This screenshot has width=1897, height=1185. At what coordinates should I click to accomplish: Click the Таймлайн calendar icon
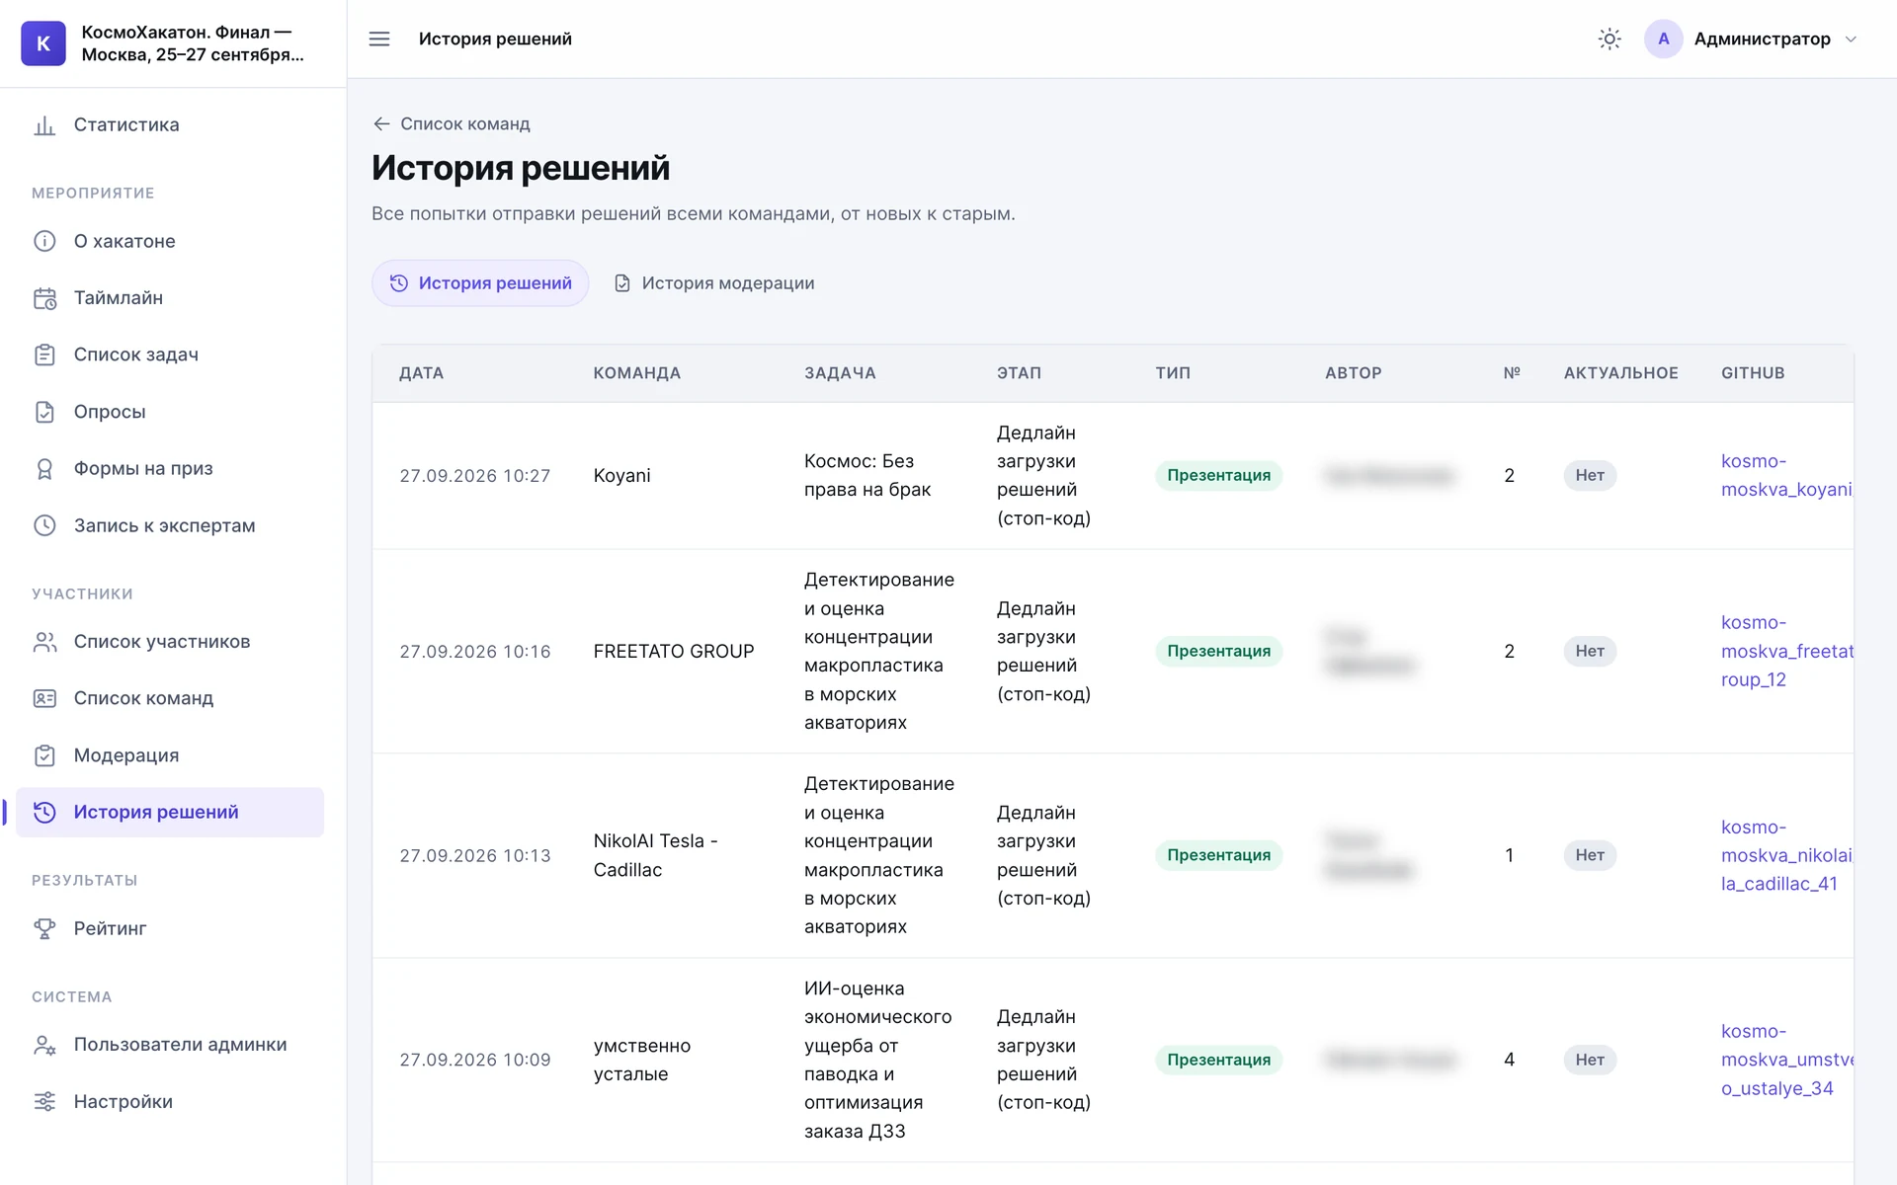(x=44, y=298)
